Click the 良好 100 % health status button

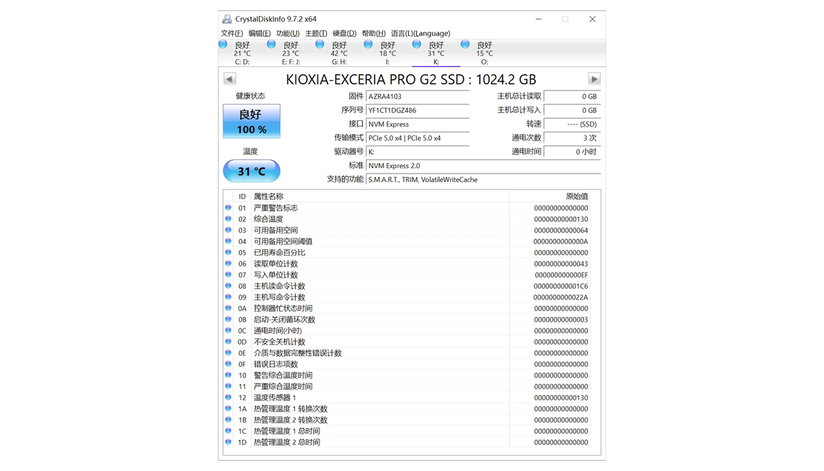(x=252, y=122)
